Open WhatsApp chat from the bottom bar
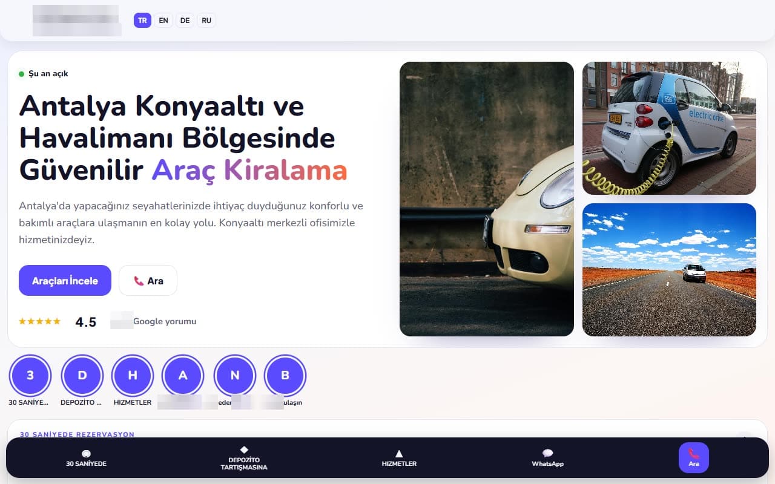 (547, 458)
